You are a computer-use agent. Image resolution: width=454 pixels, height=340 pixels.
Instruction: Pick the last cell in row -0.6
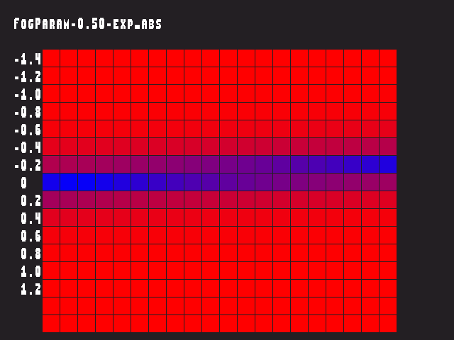point(388,129)
